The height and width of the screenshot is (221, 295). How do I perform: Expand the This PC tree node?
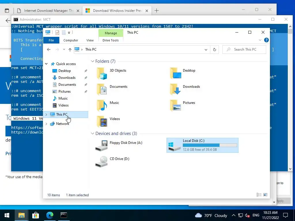[x=46, y=115]
